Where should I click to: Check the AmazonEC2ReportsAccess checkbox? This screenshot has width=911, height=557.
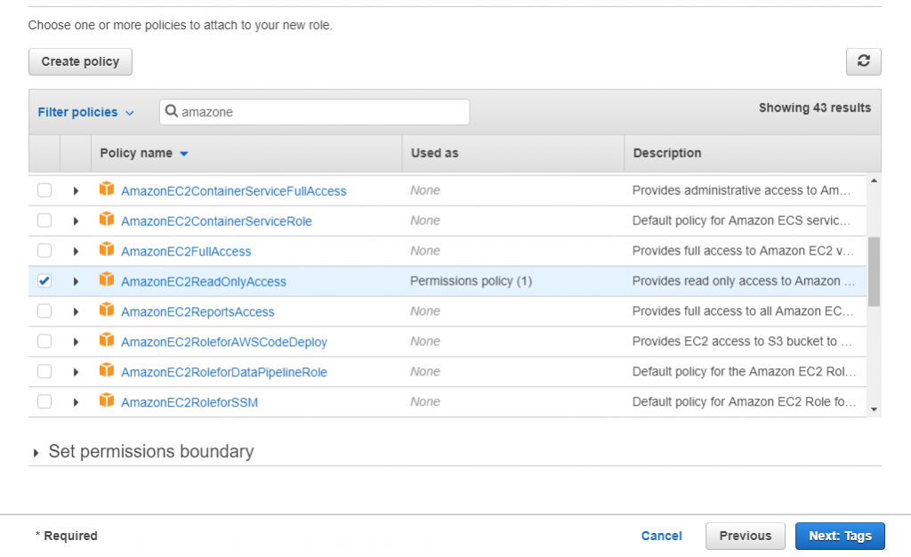[x=44, y=311]
